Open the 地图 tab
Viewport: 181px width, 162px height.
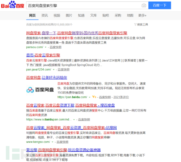coord(130,15)
